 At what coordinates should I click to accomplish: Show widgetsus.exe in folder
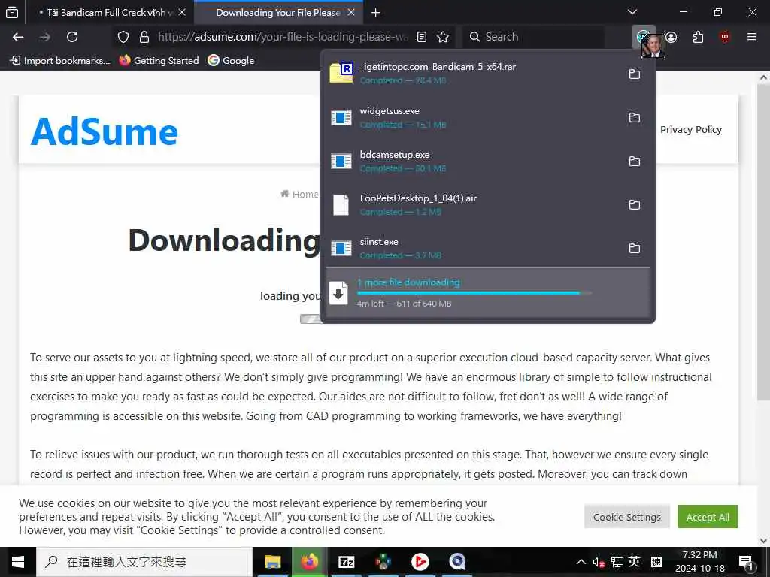[635, 118]
